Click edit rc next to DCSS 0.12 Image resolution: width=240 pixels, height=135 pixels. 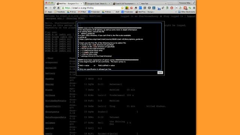[65, 46]
